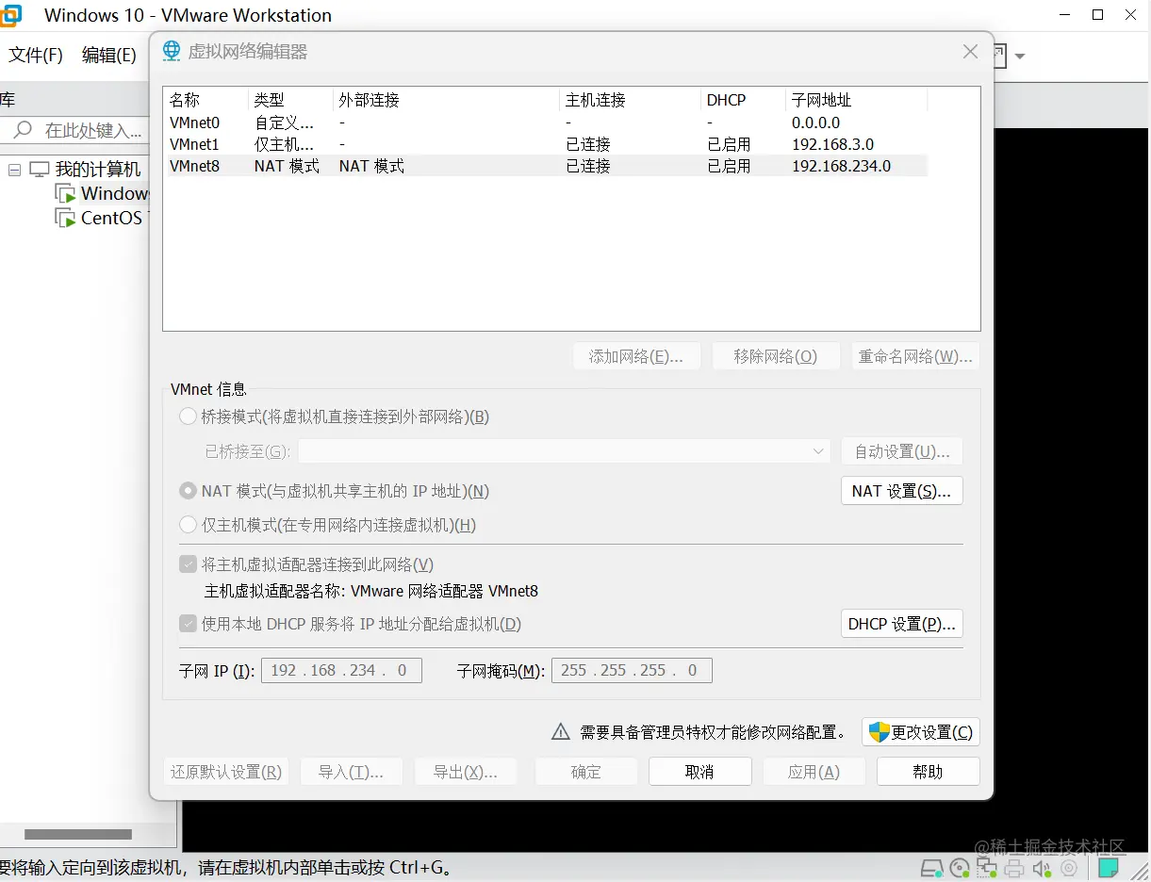Screen dimensions: 1151x882
Task: Select the VMnet8 network row
Action: 547,166
